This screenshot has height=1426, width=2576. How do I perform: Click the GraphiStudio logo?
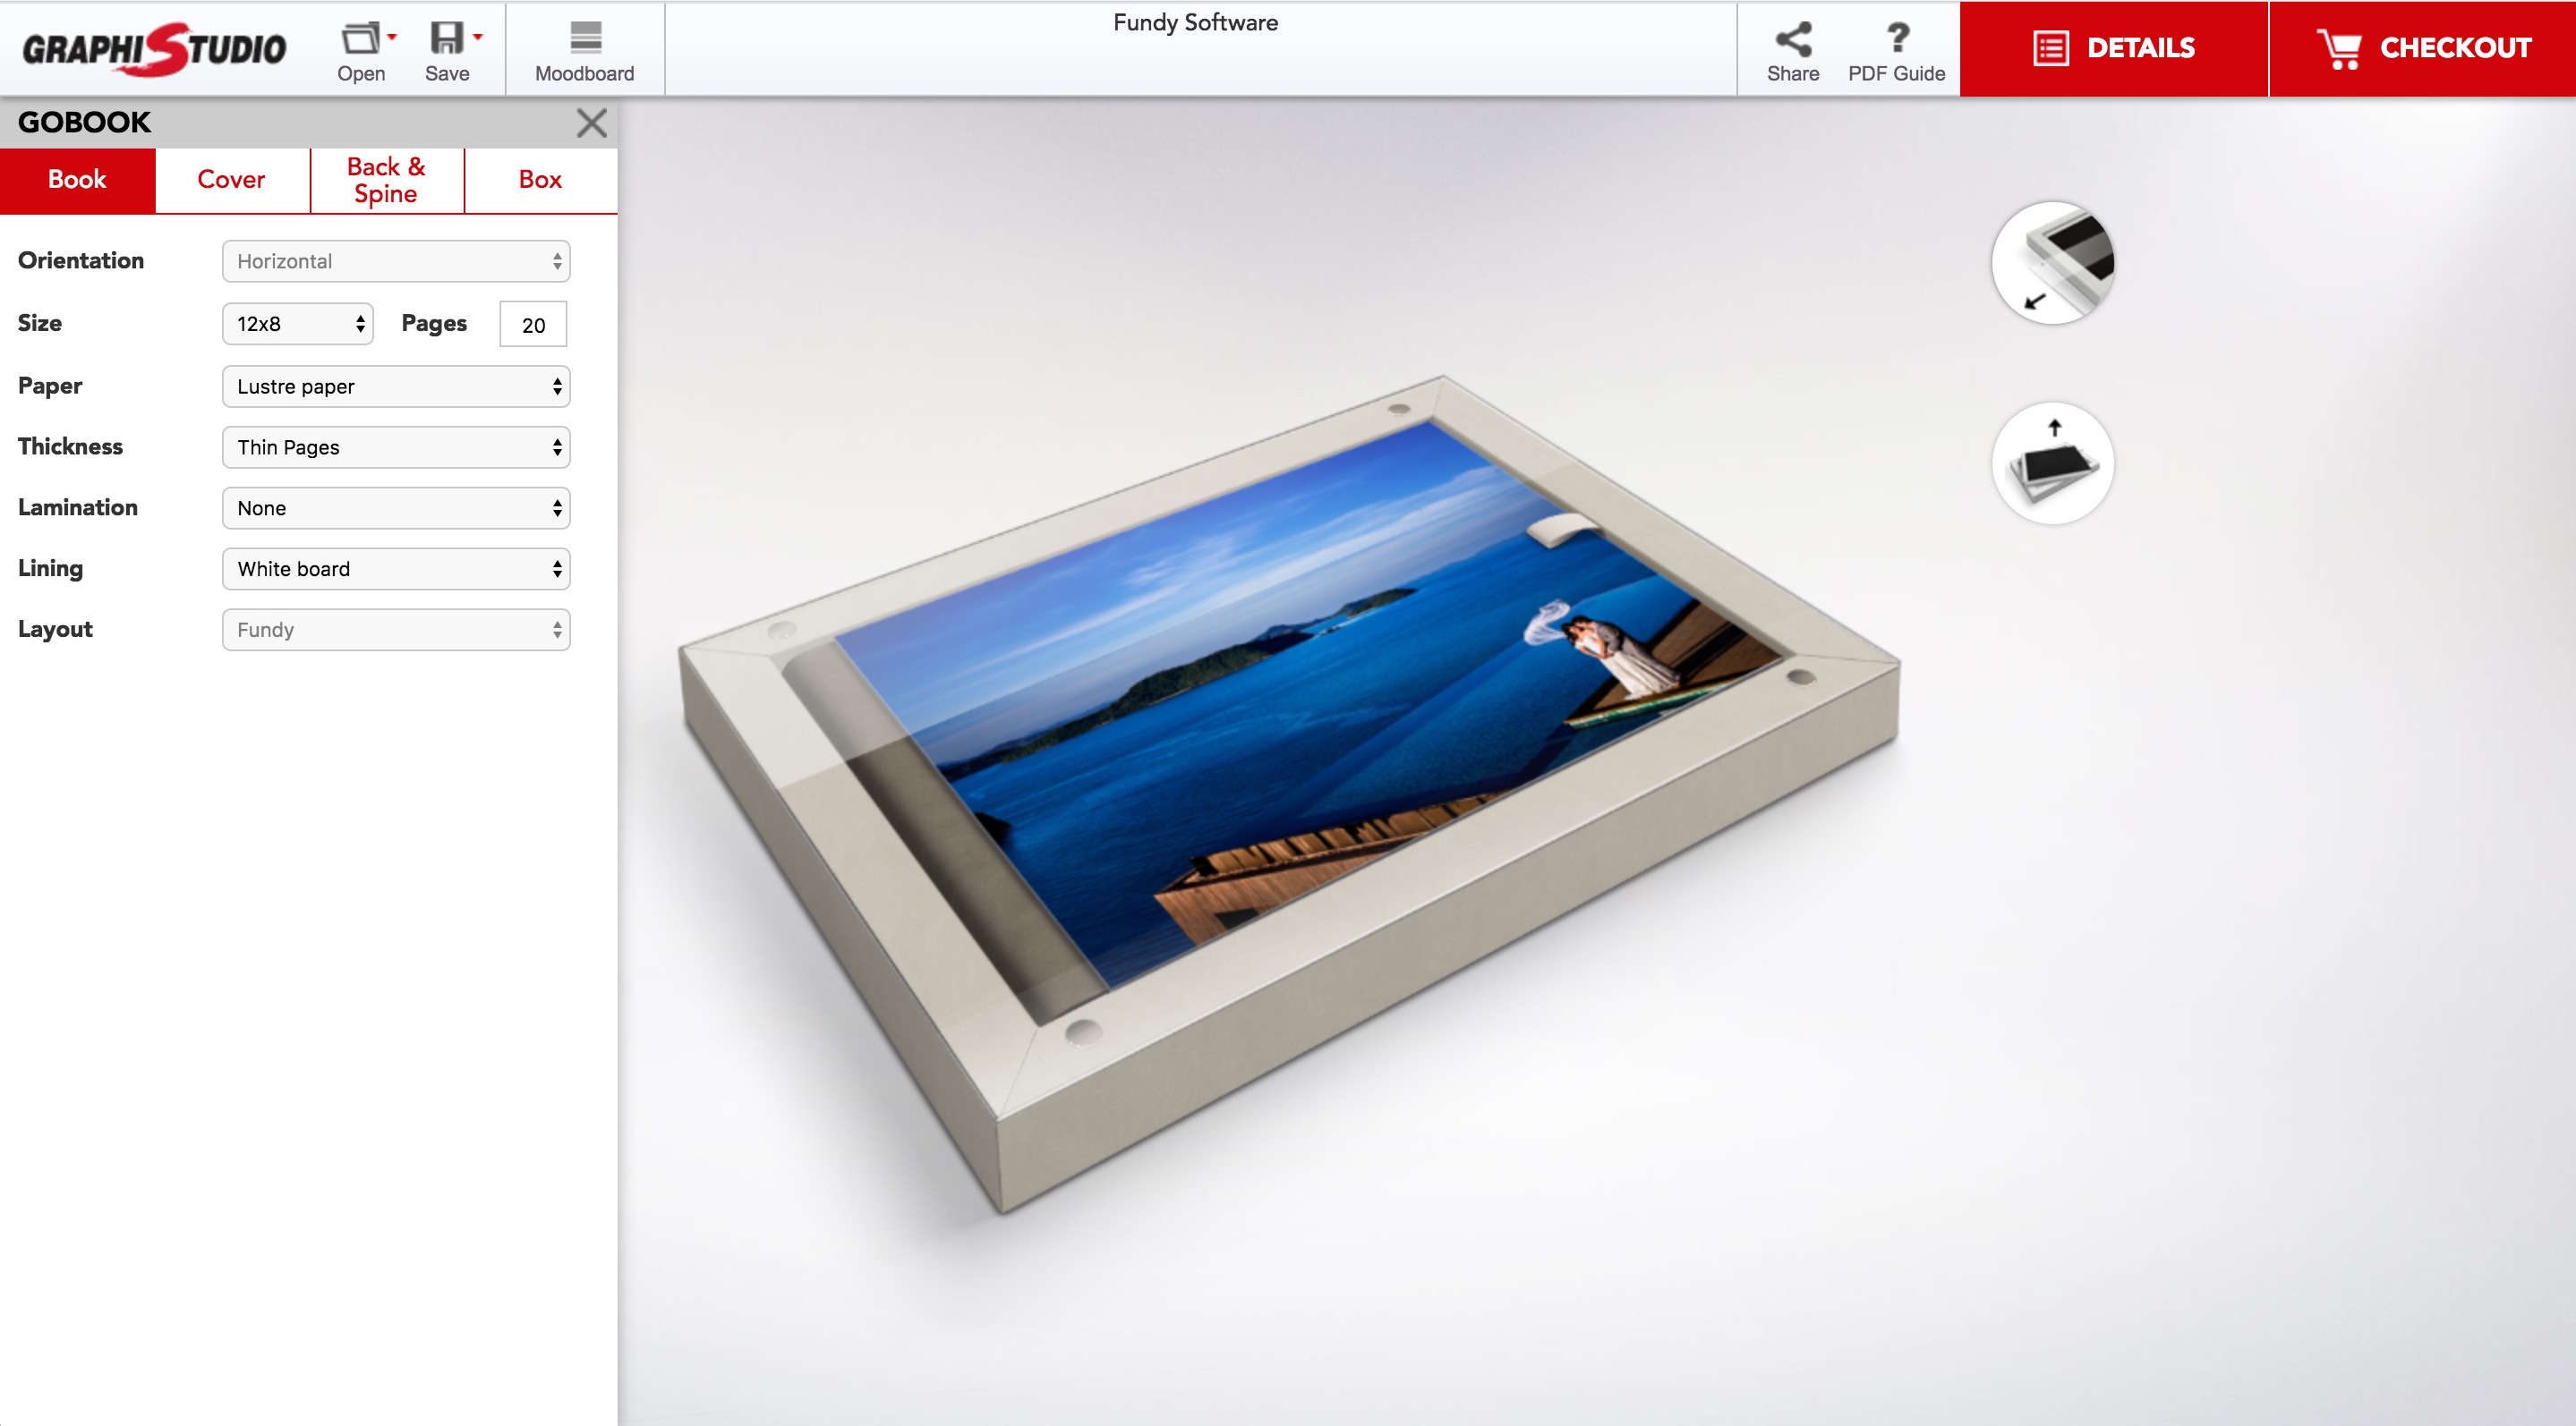(x=154, y=48)
